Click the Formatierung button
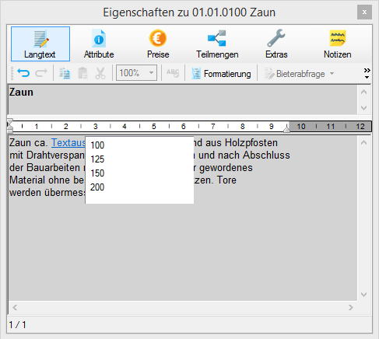 click(x=221, y=74)
